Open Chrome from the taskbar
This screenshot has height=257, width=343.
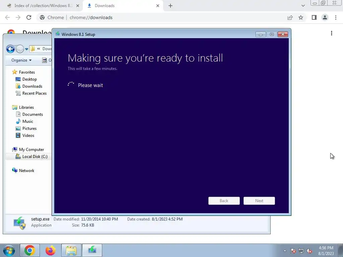pos(30,250)
